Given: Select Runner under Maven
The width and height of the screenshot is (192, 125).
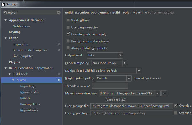Looking at the screenshot, I should [x=25, y=98].
